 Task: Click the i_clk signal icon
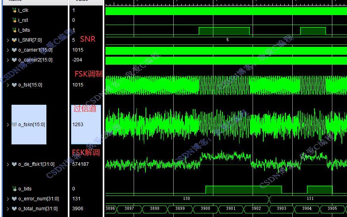coord(14,10)
